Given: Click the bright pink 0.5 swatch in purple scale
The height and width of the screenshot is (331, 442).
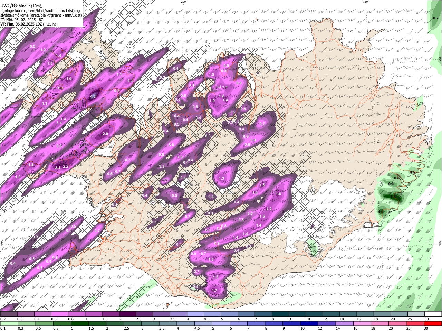Looking at the screenshot, I should coord(59,314).
